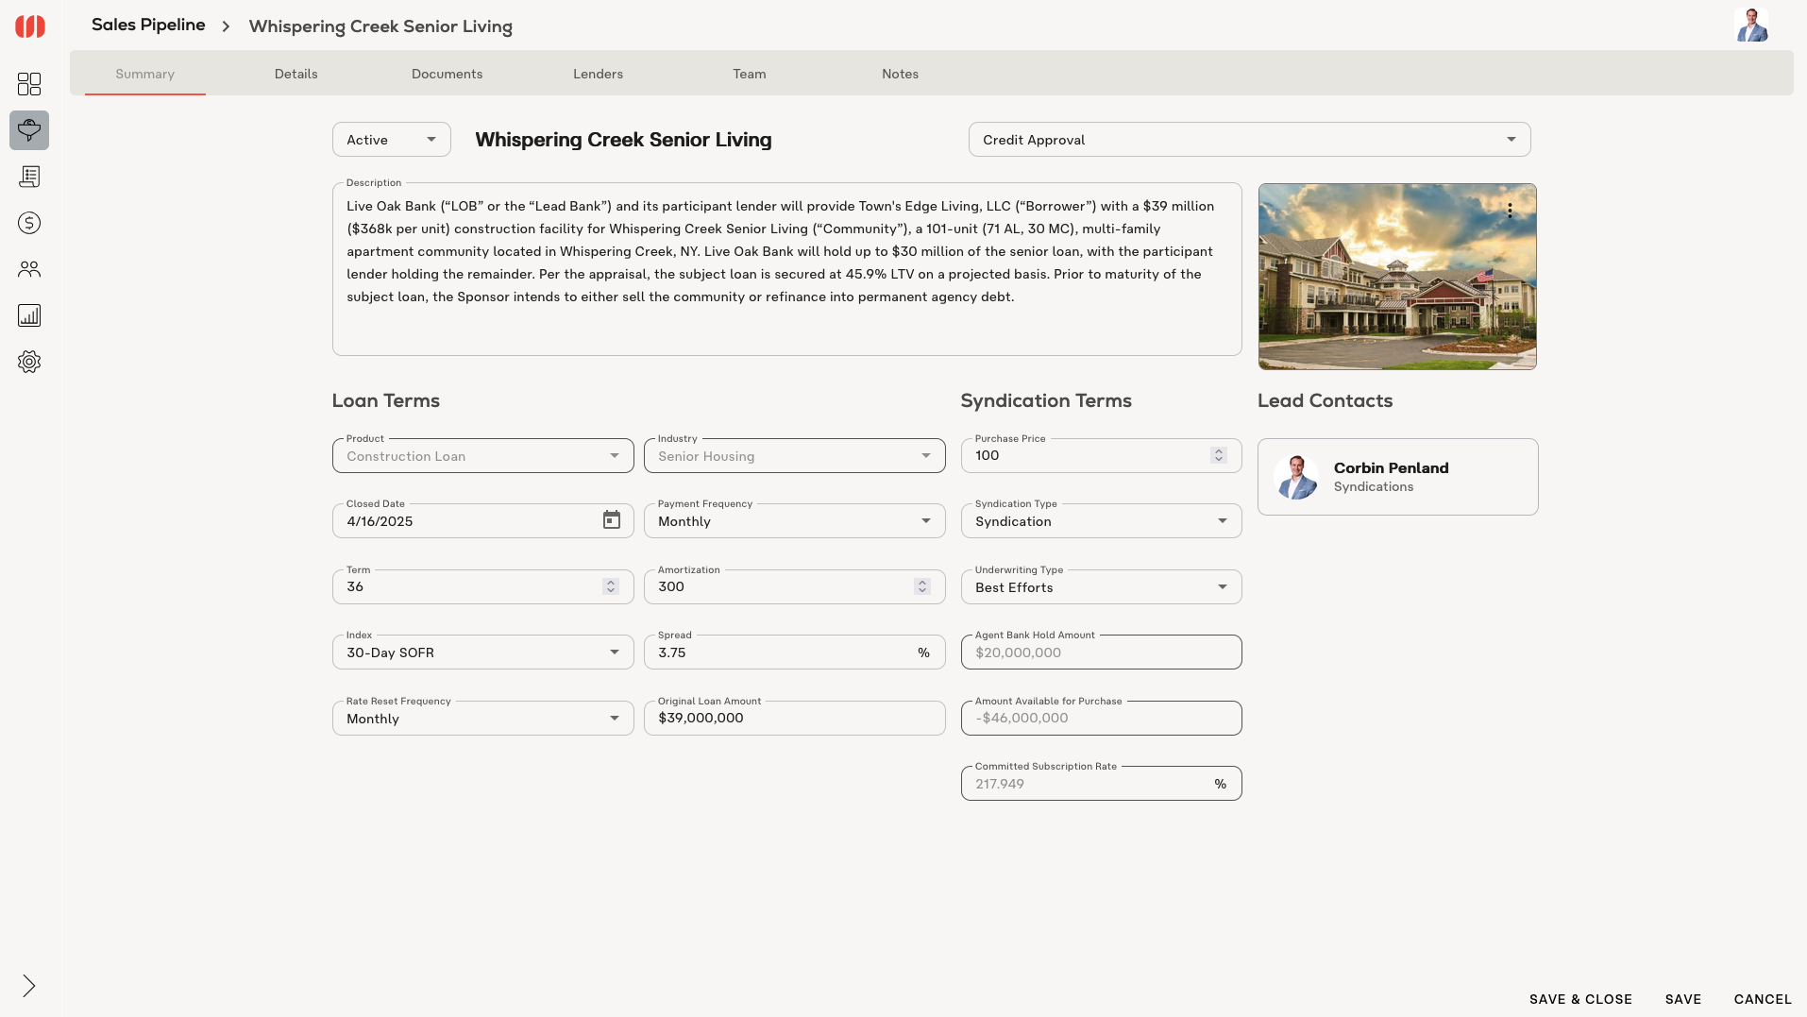Open the settings gear sidebar icon
1807x1017 pixels.
[29, 362]
